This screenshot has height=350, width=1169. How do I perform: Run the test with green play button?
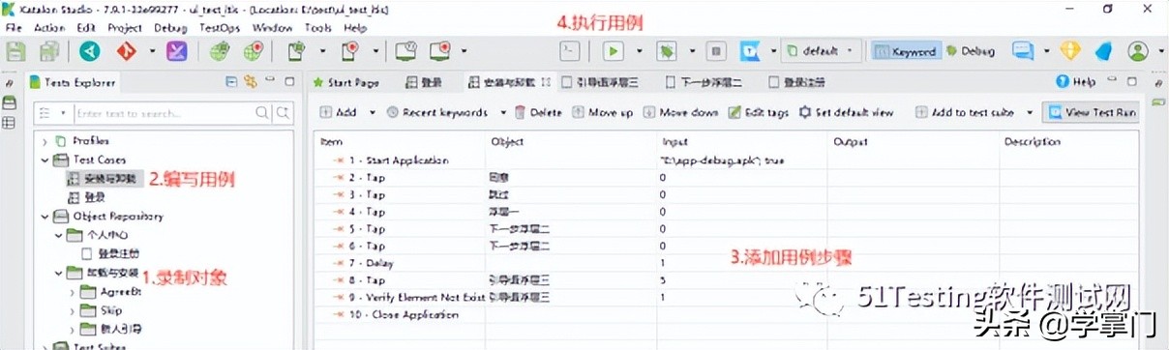pyautogui.click(x=614, y=52)
